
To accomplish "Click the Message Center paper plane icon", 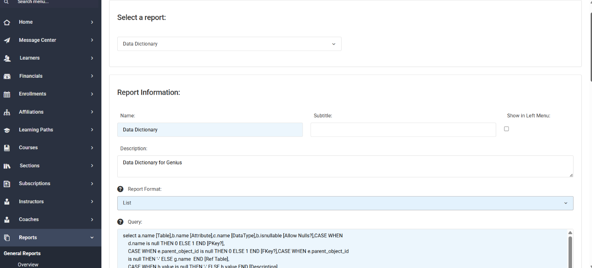I will pos(7,40).
